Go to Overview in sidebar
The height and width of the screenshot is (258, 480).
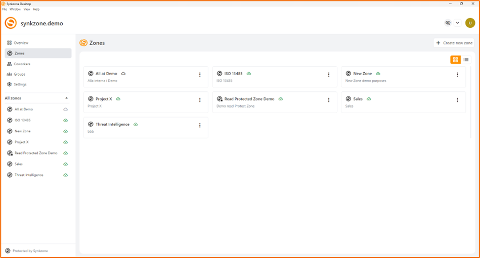click(38, 43)
